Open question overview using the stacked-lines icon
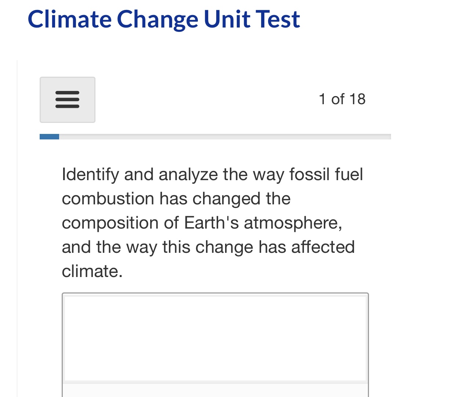 click(68, 99)
